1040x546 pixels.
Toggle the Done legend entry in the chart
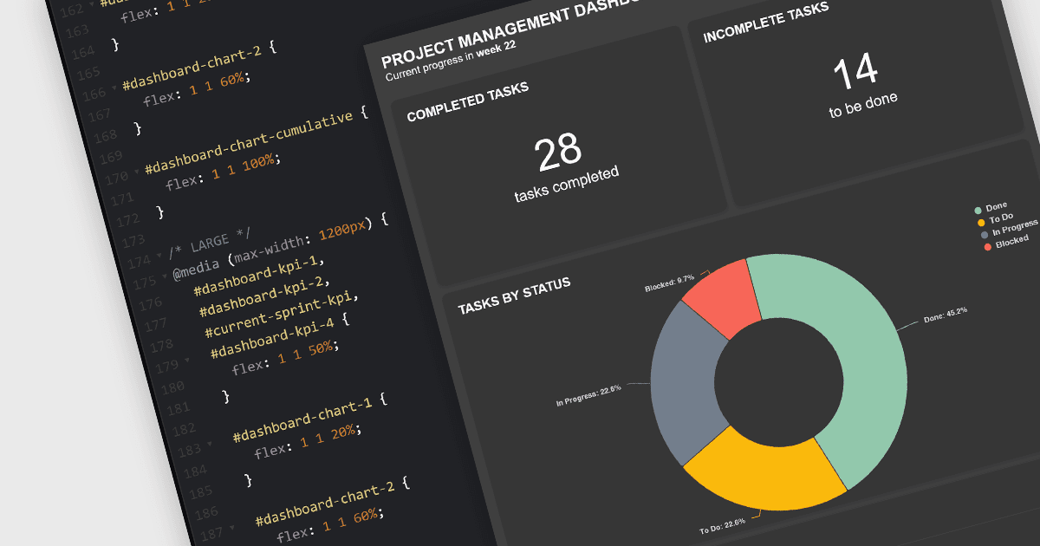click(991, 208)
